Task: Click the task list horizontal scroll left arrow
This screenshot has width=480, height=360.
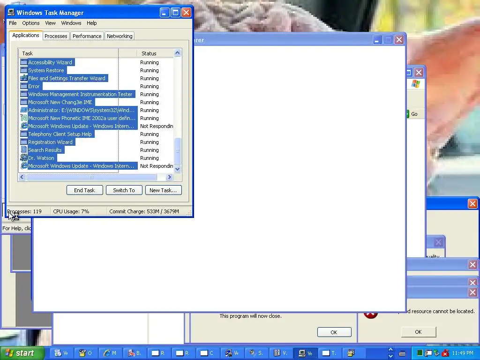Action: coord(22,177)
